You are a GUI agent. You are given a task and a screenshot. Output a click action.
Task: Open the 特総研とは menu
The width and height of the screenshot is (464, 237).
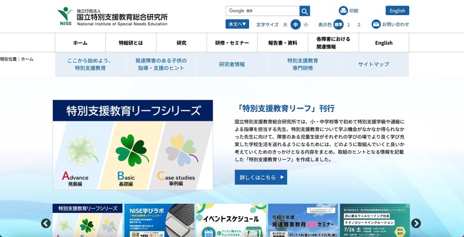point(131,43)
